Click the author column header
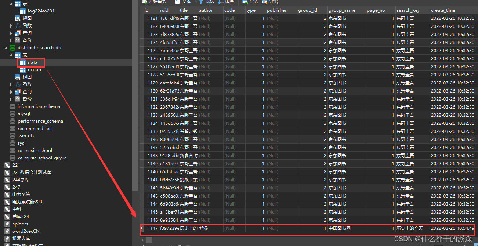Screen dimensions: 478x246 click(x=210, y=10)
